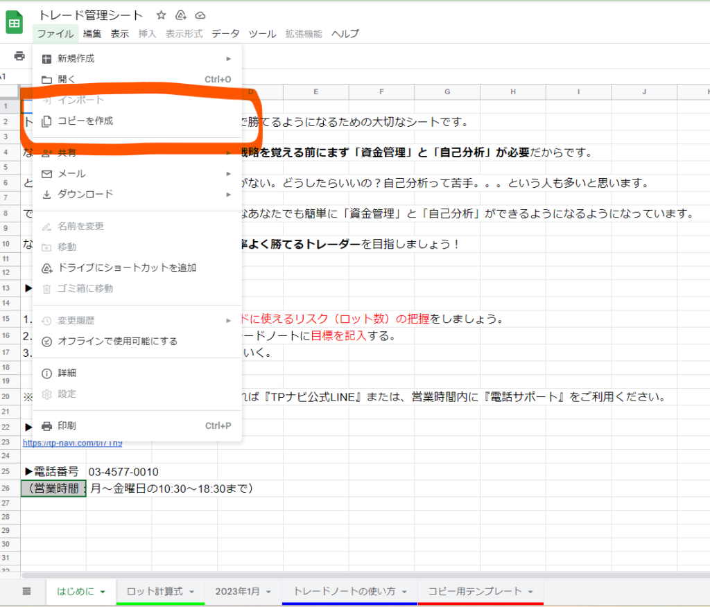Toggle オフラインで使用可能にする option

(x=117, y=342)
